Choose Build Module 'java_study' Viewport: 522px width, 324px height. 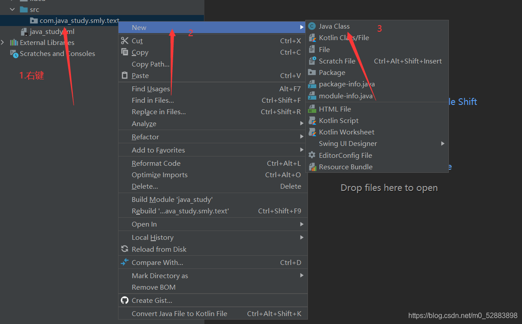pos(213,199)
